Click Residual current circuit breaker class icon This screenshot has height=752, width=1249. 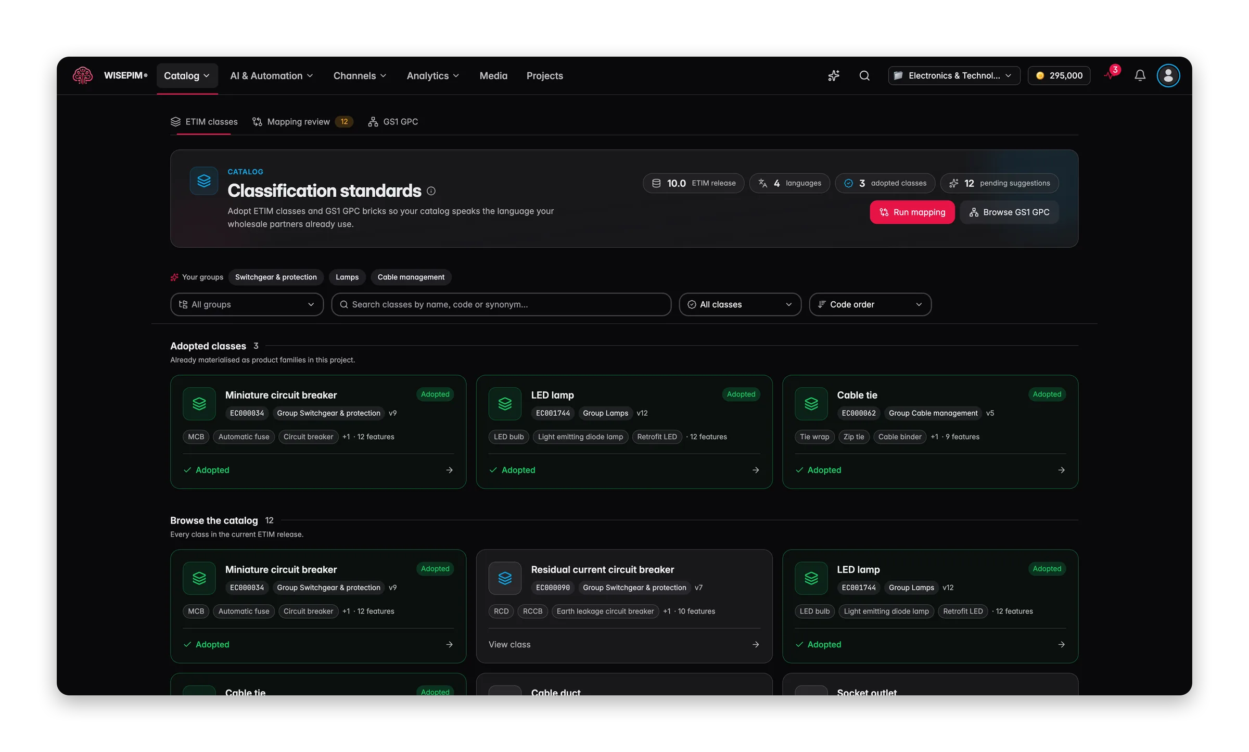[x=505, y=578]
